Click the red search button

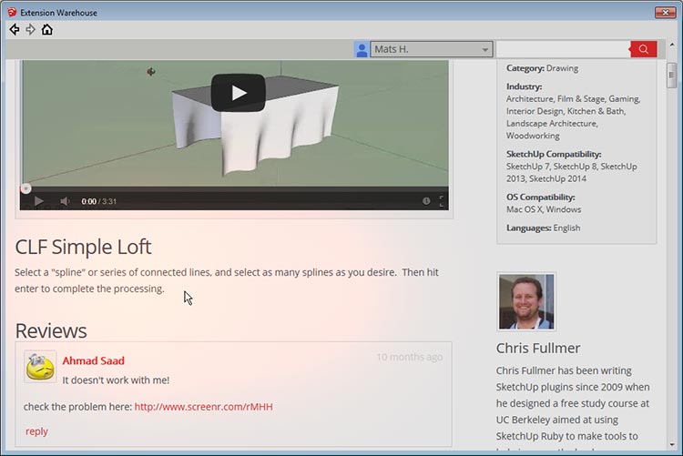[643, 49]
